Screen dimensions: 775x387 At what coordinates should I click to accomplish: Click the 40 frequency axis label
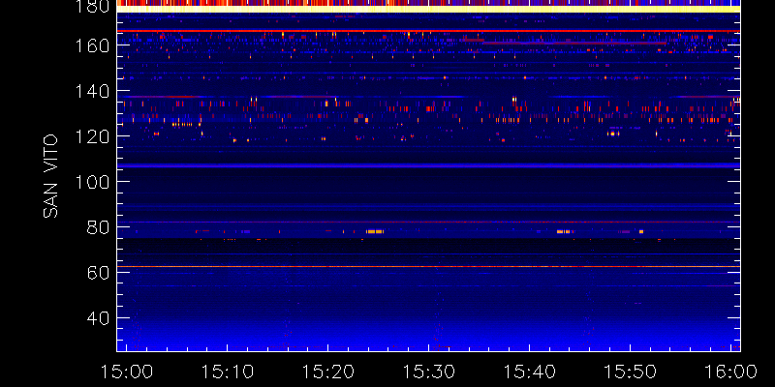(98, 318)
